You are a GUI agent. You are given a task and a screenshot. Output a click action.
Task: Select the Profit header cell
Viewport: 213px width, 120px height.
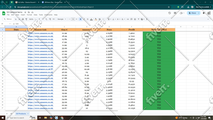(x=132, y=30)
